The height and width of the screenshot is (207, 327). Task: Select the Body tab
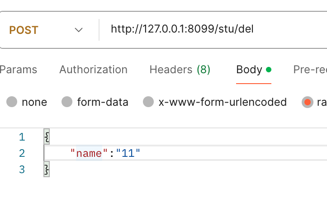pyautogui.click(x=249, y=70)
